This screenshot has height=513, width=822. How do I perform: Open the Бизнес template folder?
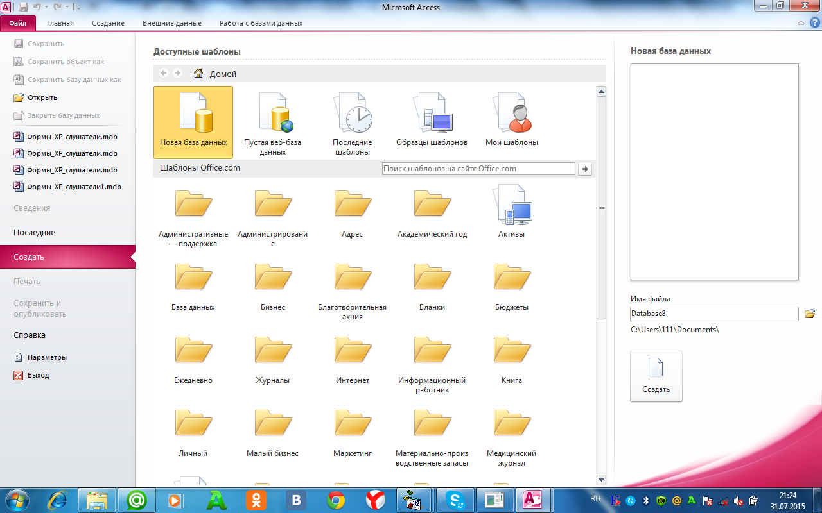tap(273, 287)
